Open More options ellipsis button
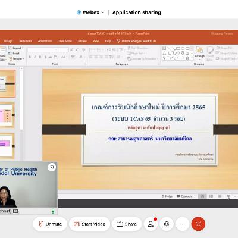 tap(183, 224)
